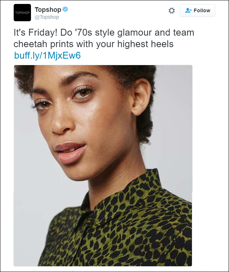Screen dimensions: 229x272
Task: Select the 'cheetah prints' tweet line
Action: pyautogui.click(x=93, y=44)
